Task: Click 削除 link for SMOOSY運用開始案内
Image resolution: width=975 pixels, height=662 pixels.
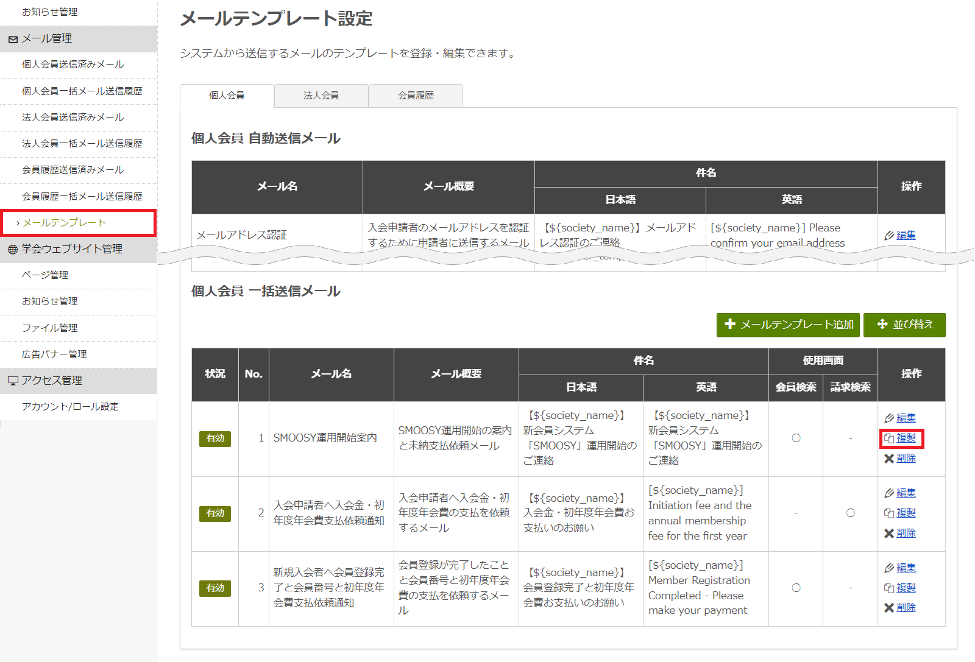Action: click(x=906, y=458)
